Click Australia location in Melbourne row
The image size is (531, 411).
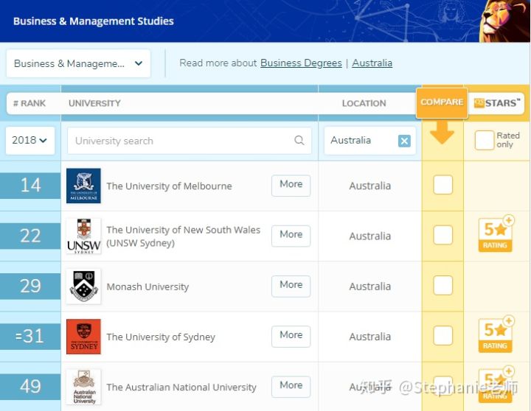(x=369, y=186)
